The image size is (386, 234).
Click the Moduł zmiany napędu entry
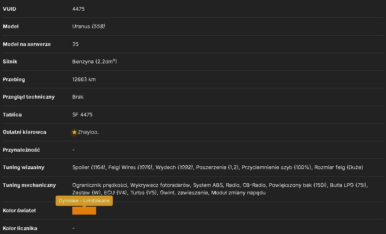coord(238,193)
